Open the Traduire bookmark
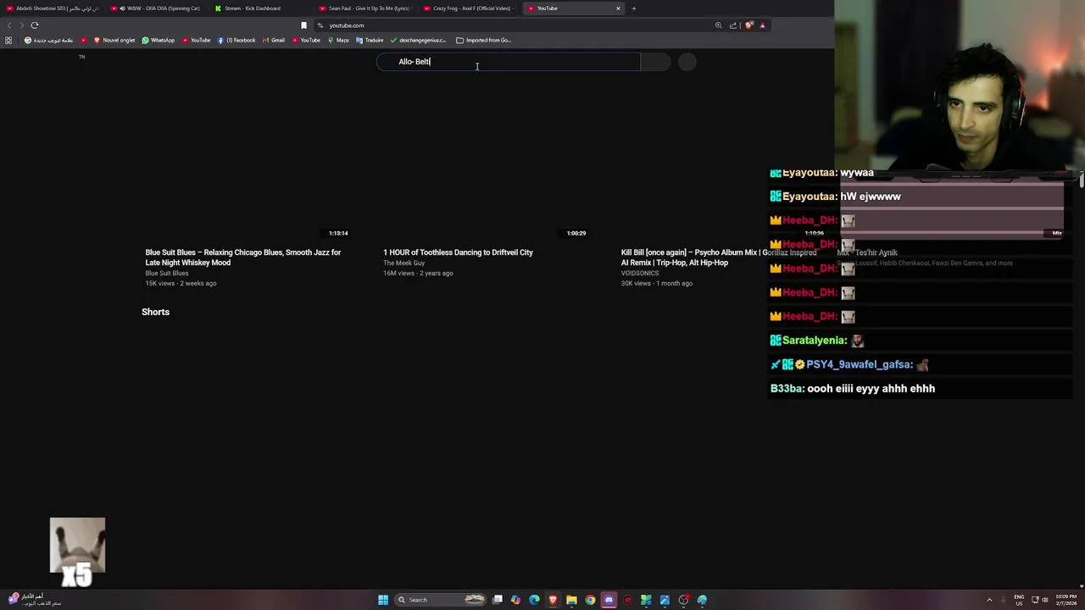 (x=370, y=40)
